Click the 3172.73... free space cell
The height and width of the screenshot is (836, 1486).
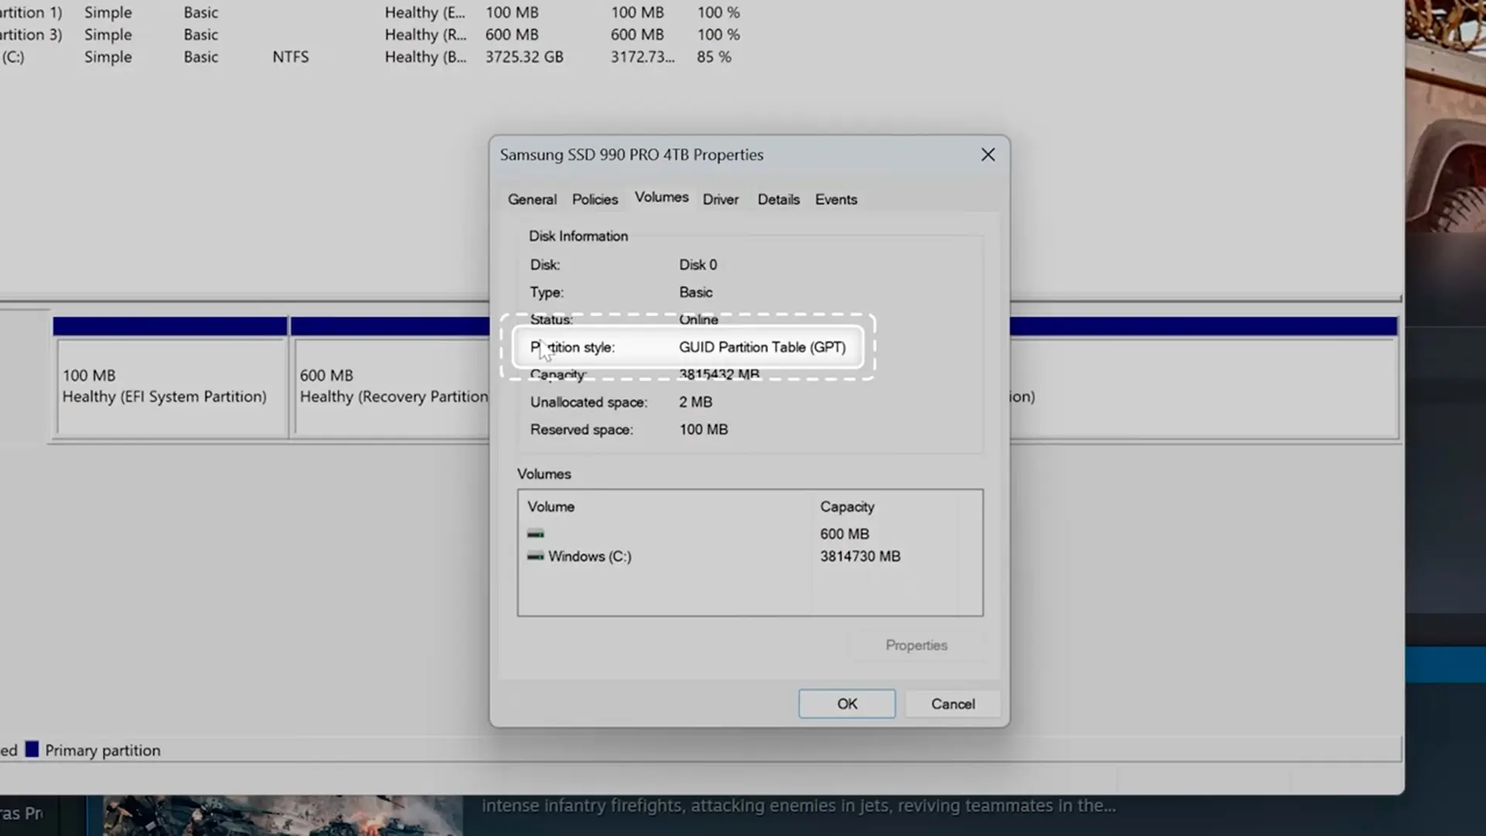coord(642,57)
